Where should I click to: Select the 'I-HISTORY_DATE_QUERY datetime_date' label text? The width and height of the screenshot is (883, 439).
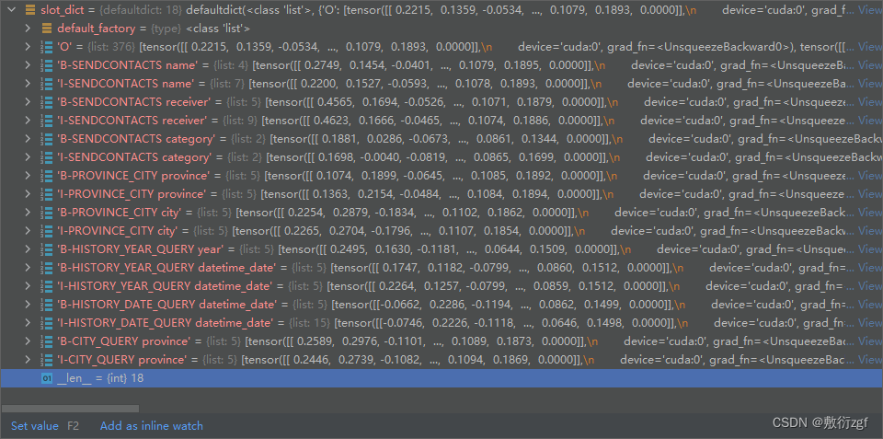(x=165, y=323)
